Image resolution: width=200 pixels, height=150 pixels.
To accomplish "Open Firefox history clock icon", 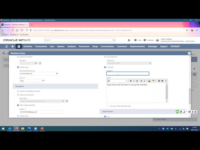I will click(x=22, y=30).
